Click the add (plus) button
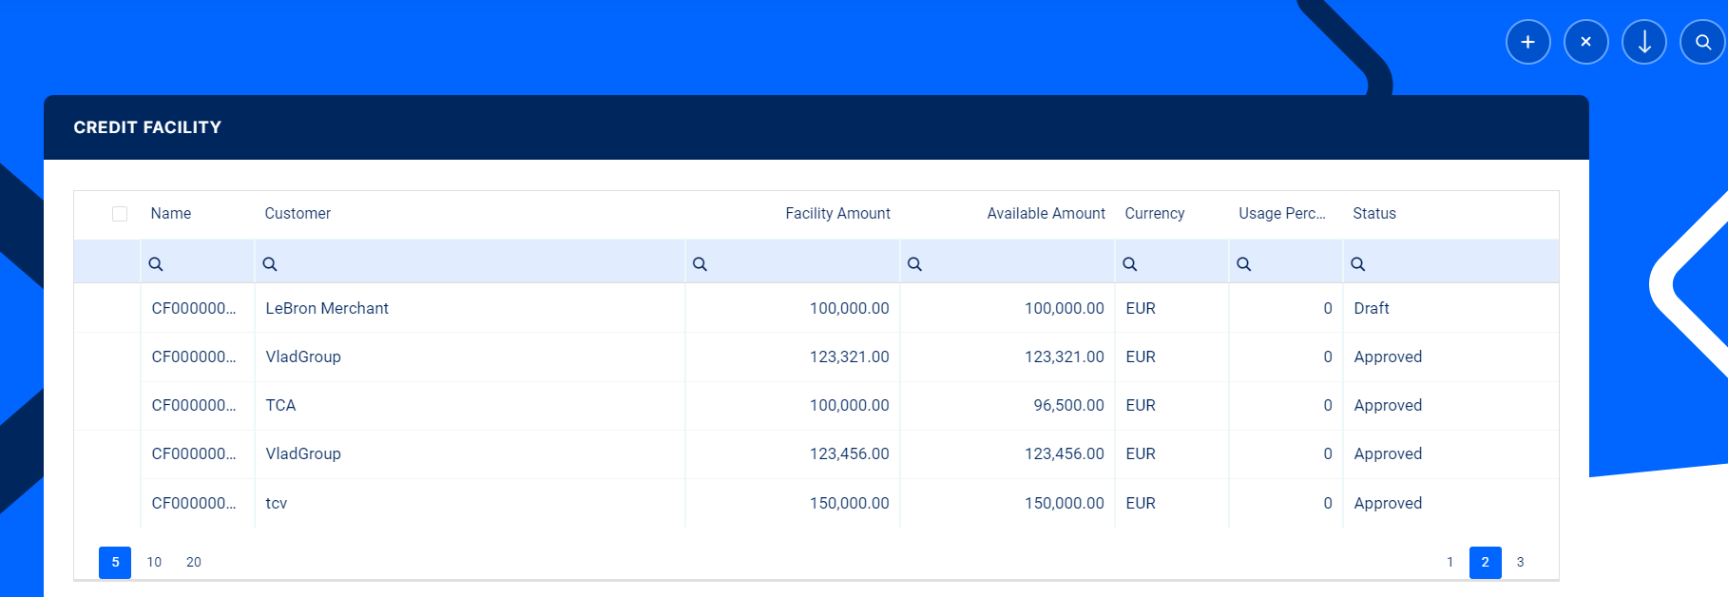The height and width of the screenshot is (597, 1728). pos(1527,42)
